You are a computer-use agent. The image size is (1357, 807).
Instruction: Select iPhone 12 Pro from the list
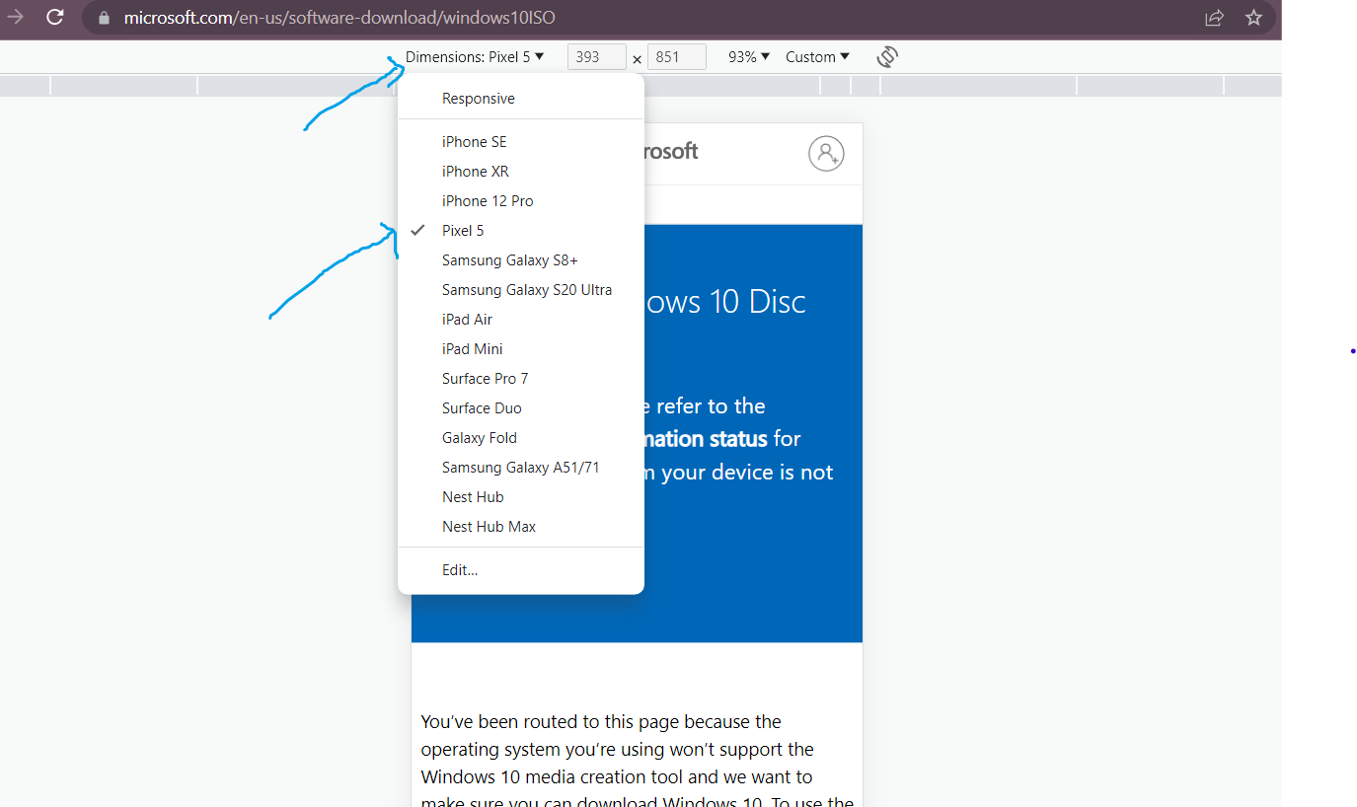pos(521,201)
